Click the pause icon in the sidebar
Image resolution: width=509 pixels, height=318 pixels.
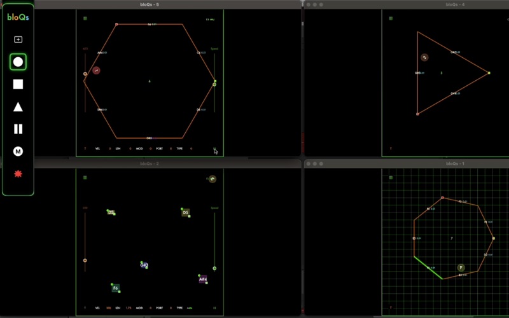point(18,129)
